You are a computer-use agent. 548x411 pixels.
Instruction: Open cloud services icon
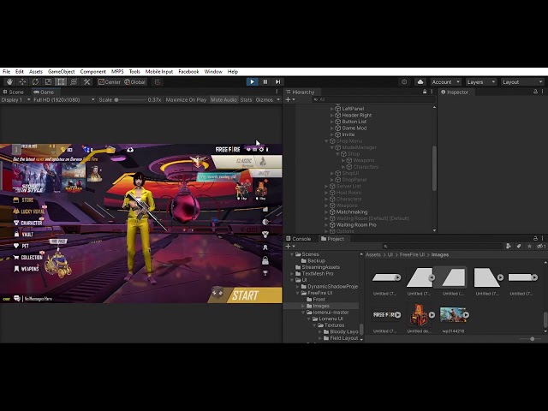[420, 82]
